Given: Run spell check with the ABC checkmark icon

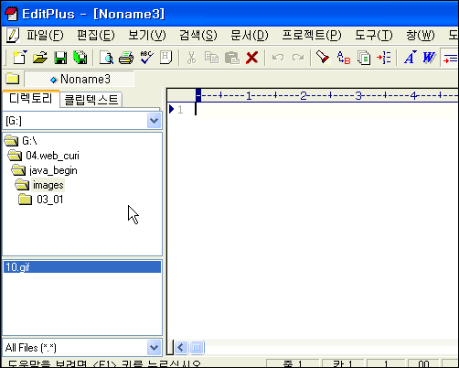Looking at the screenshot, I should tap(146, 58).
